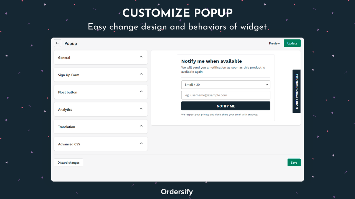Click the Ordersify branding text

(x=177, y=192)
